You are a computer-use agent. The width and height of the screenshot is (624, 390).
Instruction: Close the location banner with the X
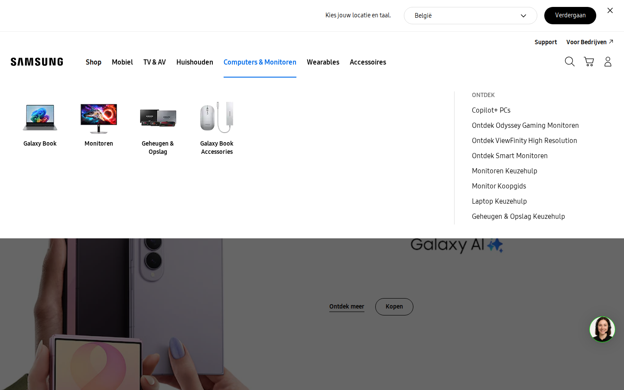[610, 10]
